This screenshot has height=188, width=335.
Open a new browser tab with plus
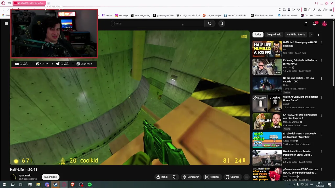click(48, 3)
